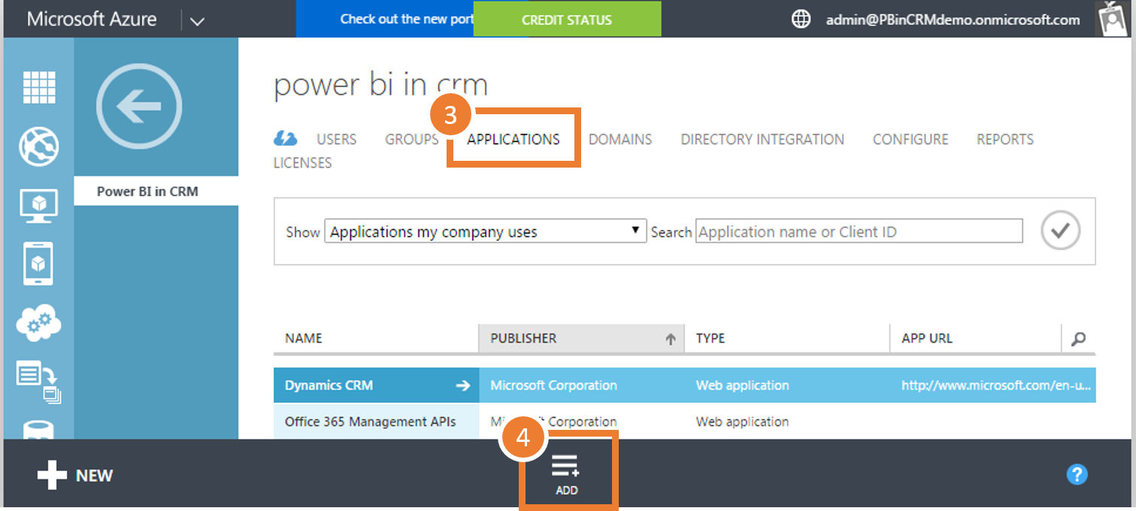
Task: Click the 'Check out the new portal' banner
Action: [x=384, y=20]
